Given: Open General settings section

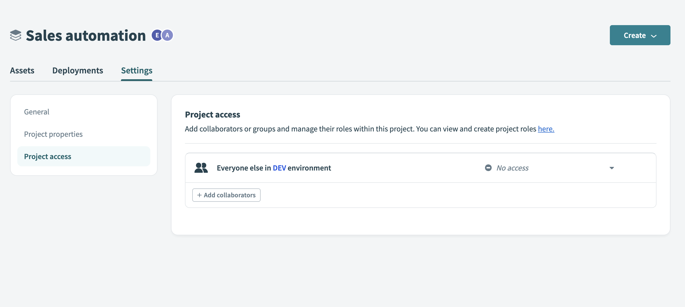Looking at the screenshot, I should click(x=37, y=112).
